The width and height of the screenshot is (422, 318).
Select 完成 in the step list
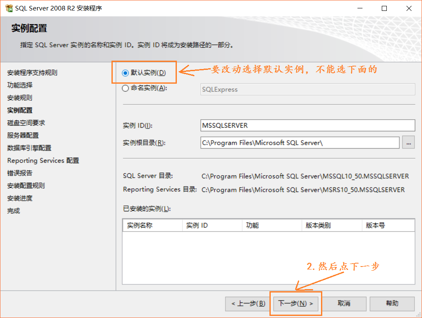point(13,211)
